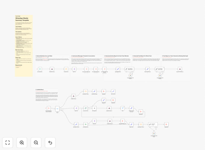
Task: Open the Map Users to Messages node
Action: pos(86,69)
